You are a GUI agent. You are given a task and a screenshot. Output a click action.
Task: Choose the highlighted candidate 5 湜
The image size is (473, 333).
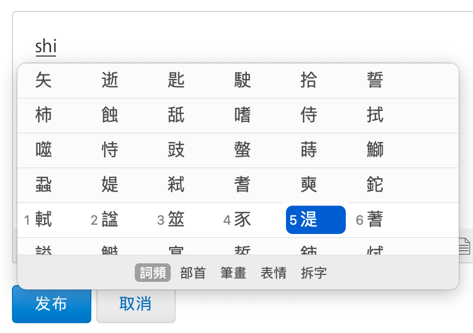tap(315, 220)
